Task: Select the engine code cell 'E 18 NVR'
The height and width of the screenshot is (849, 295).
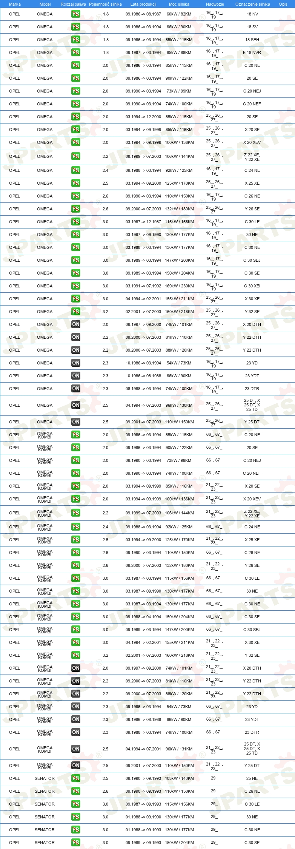Action: (252, 52)
